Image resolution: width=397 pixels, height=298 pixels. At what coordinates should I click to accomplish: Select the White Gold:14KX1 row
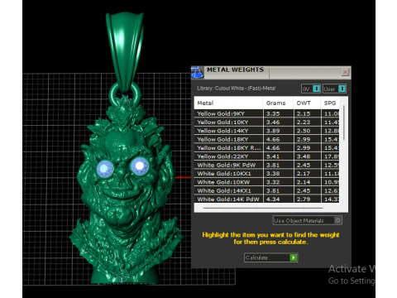267,190
